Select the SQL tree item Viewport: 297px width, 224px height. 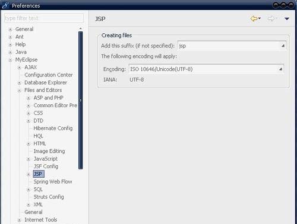point(38,189)
